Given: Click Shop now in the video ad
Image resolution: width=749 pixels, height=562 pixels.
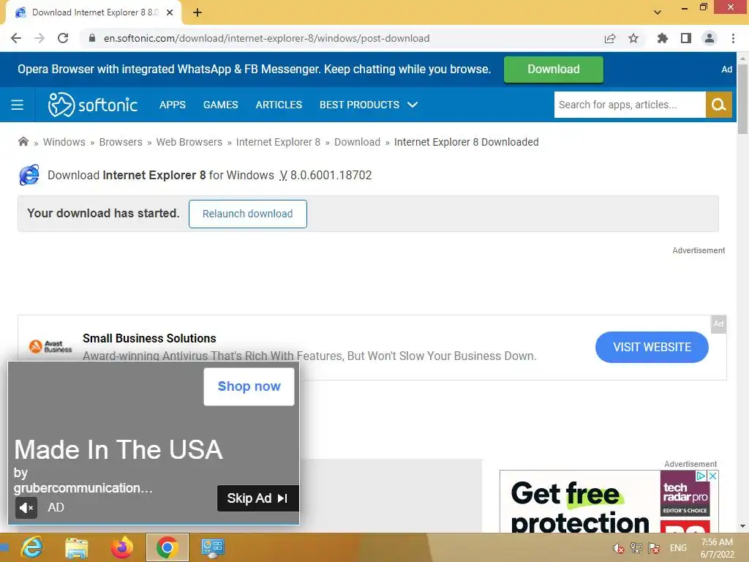Looking at the screenshot, I should pyautogui.click(x=249, y=386).
